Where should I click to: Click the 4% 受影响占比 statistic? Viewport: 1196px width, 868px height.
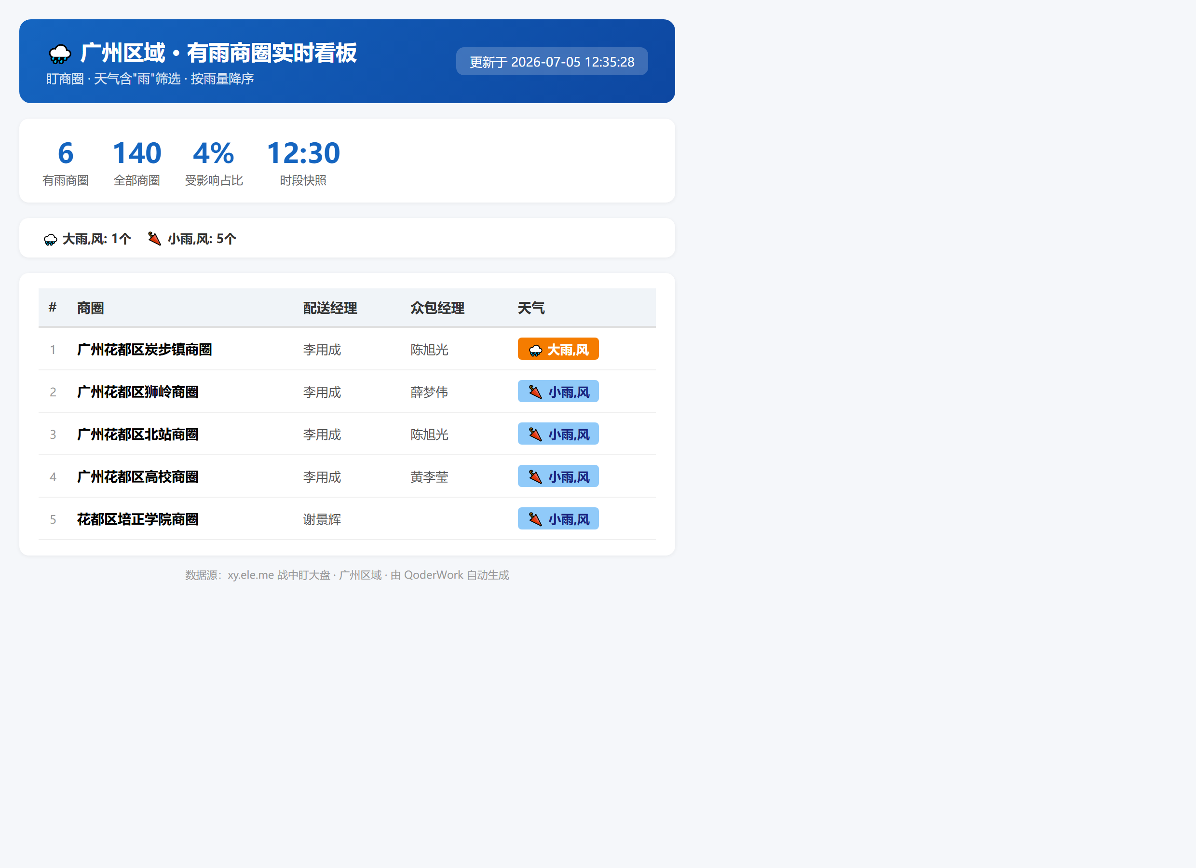pos(214,163)
